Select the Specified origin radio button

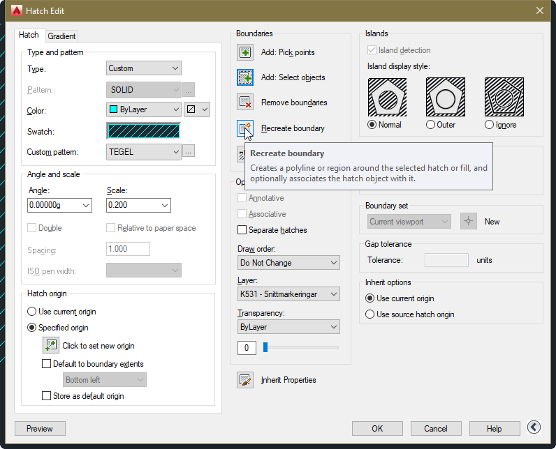(x=31, y=328)
